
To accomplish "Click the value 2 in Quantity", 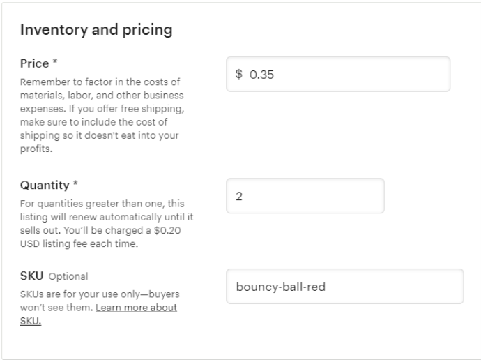I will pyautogui.click(x=239, y=197).
